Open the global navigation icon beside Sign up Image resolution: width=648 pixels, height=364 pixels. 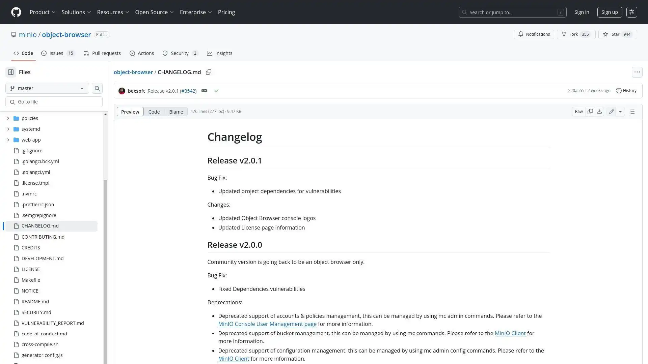coord(631,12)
